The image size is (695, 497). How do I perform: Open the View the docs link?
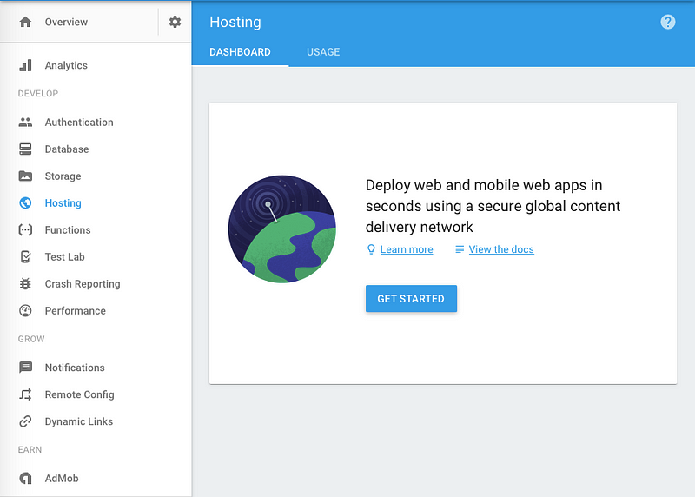coord(501,249)
